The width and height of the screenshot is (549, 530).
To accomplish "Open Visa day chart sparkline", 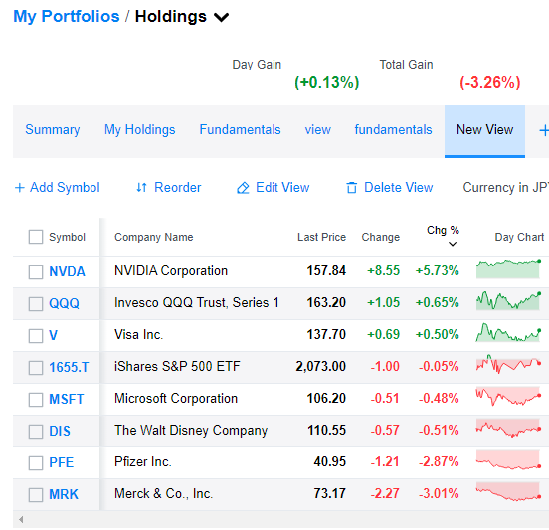I will (508, 333).
